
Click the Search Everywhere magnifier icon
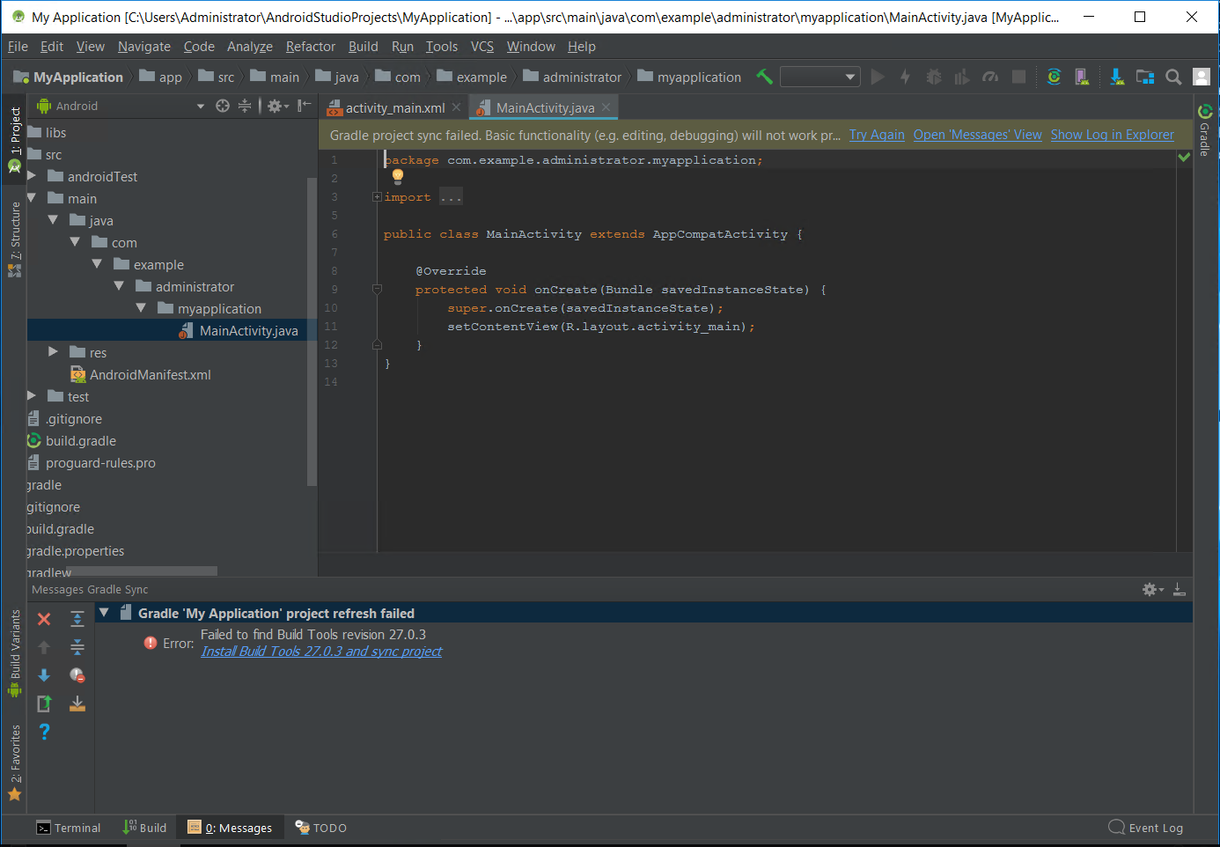coord(1173,77)
